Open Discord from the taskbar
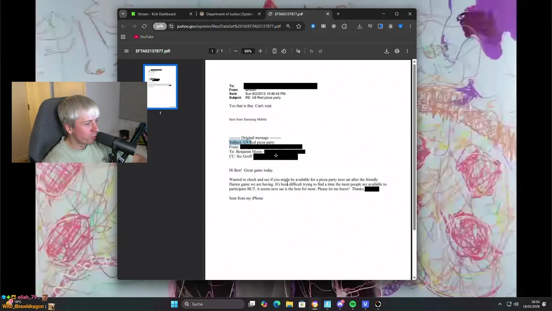The image size is (552, 311). click(340, 304)
